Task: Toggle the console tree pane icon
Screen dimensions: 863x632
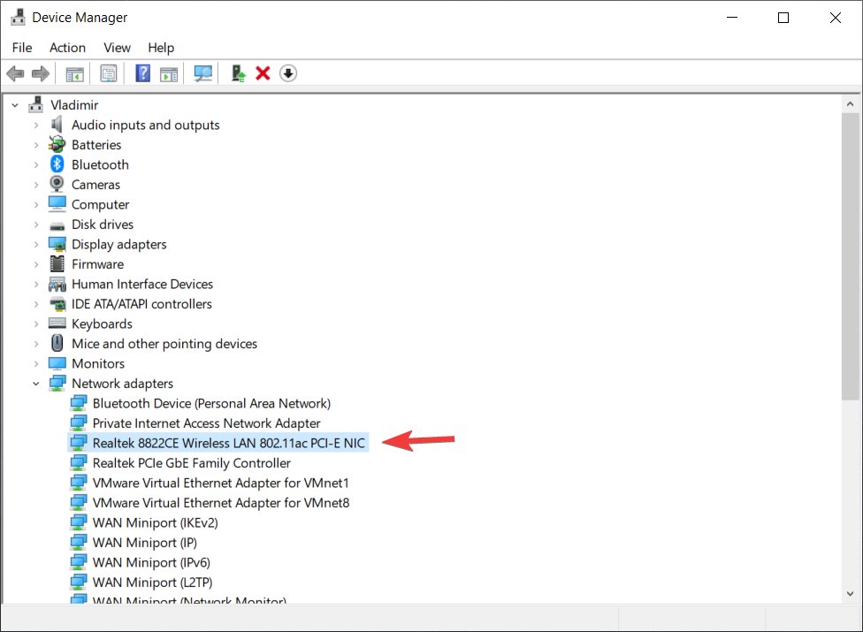Action: pyautogui.click(x=75, y=73)
